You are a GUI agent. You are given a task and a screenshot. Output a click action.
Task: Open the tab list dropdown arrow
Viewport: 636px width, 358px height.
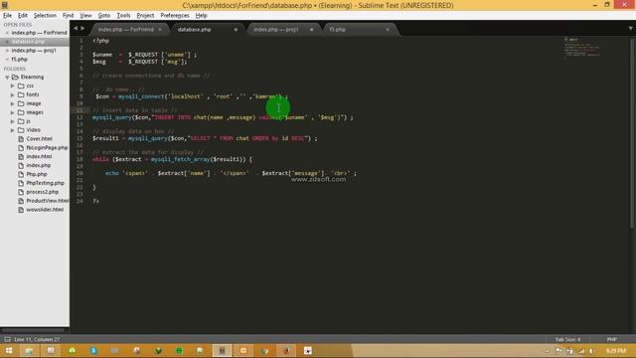[x=630, y=29]
